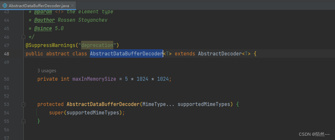Click the 'extends' keyword on line 48

pos(185,53)
